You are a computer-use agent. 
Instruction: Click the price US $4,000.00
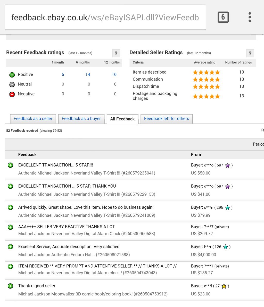[203, 255]
